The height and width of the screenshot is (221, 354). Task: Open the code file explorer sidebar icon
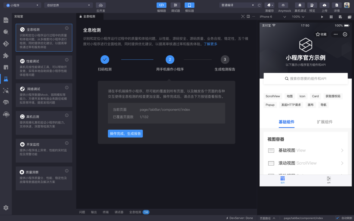[x=6, y=20]
